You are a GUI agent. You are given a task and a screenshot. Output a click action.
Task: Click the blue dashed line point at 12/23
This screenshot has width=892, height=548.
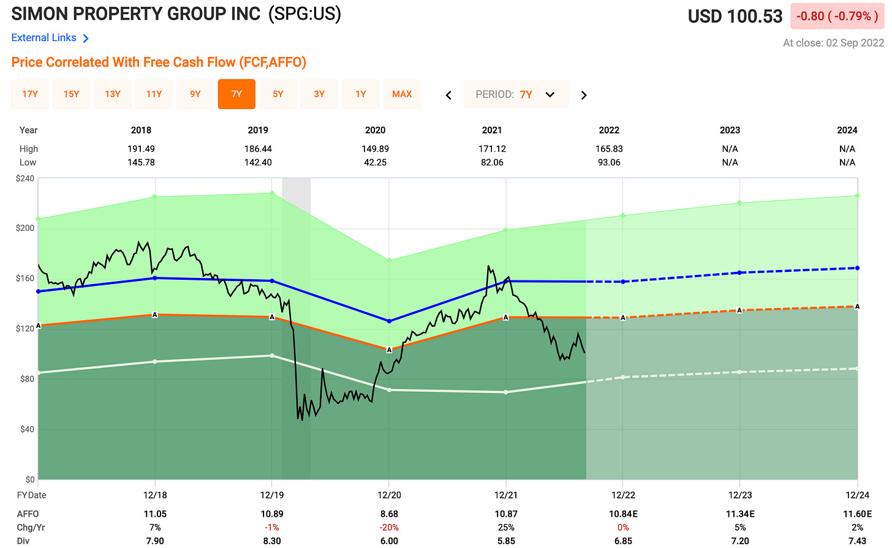point(740,272)
